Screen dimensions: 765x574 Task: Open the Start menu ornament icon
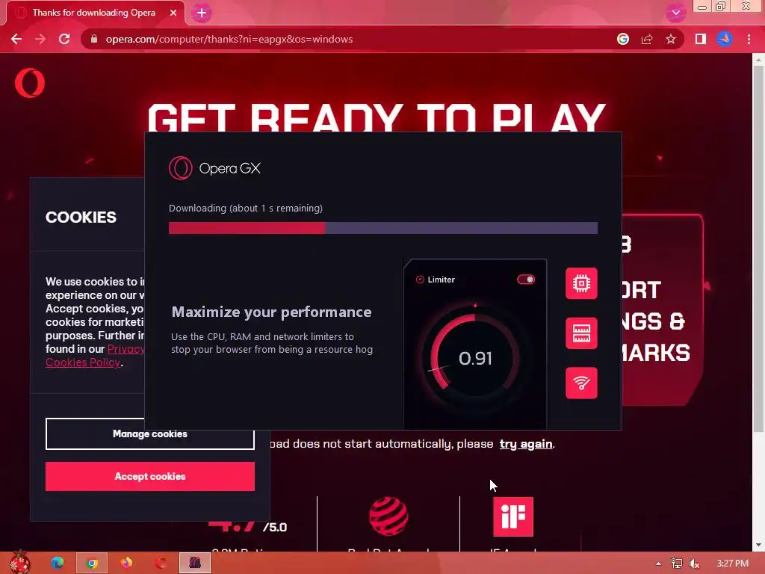tap(19, 563)
